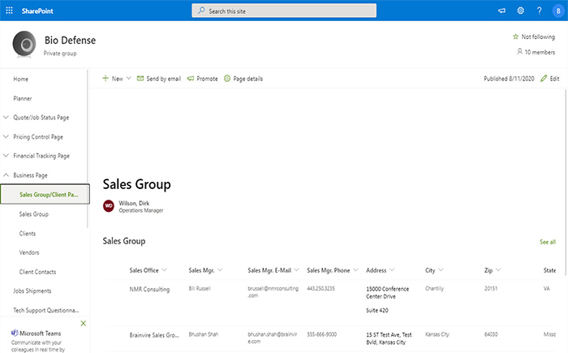
Task: Click the left navigation scrollbar
Action: [x=88, y=149]
